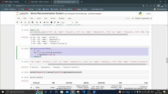Restart the kernel icon
The height and width of the screenshot is (94, 168).
pos(55,22)
